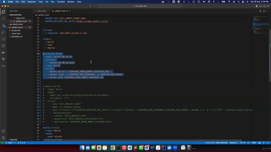Click the Spaces indentation setting in status bar
This screenshot has width=271, height=152.
point(234,143)
